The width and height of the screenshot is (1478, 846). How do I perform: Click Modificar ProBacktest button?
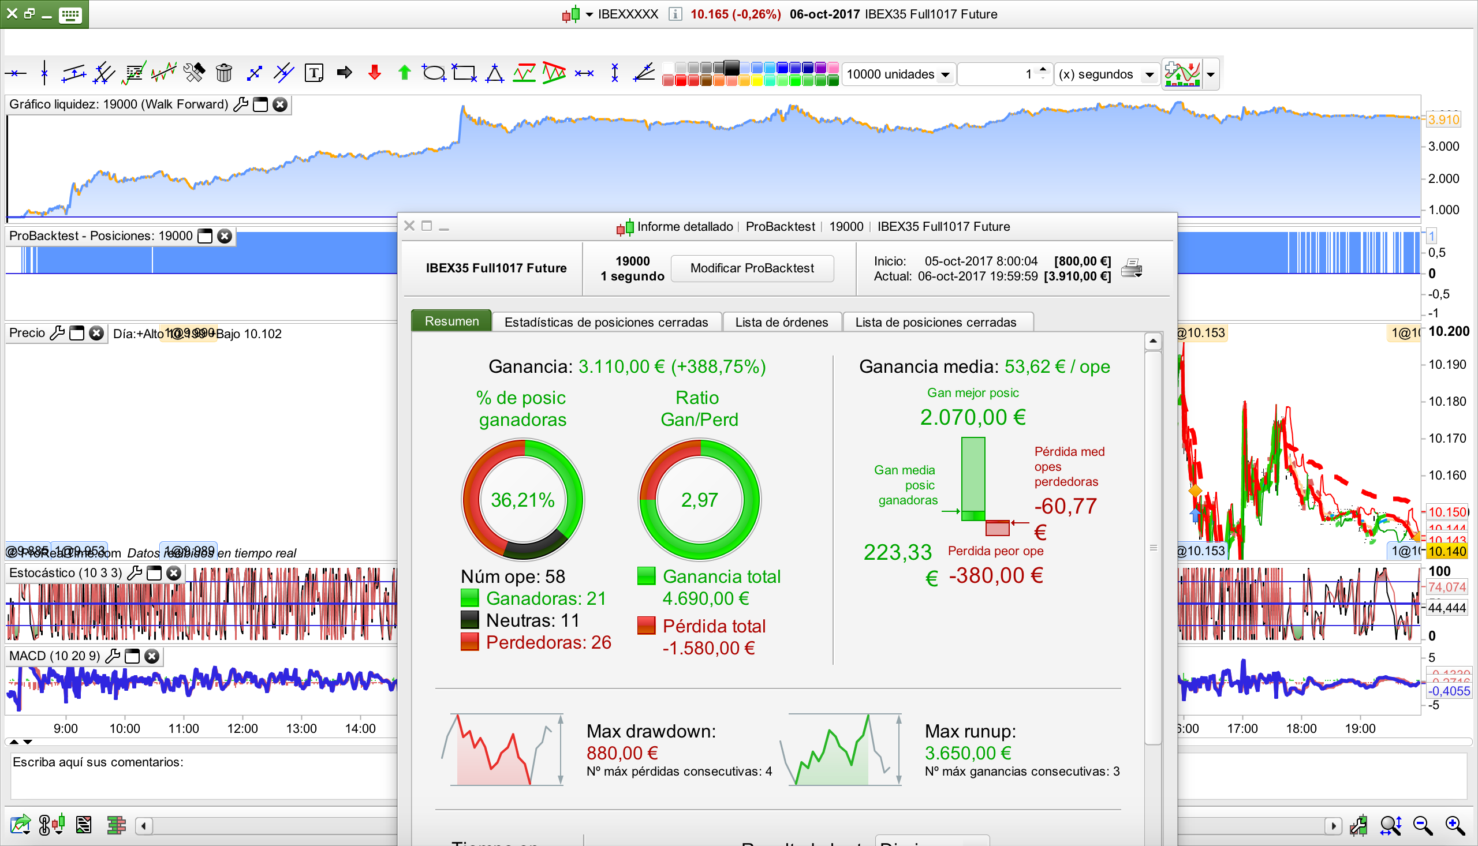[x=752, y=268]
